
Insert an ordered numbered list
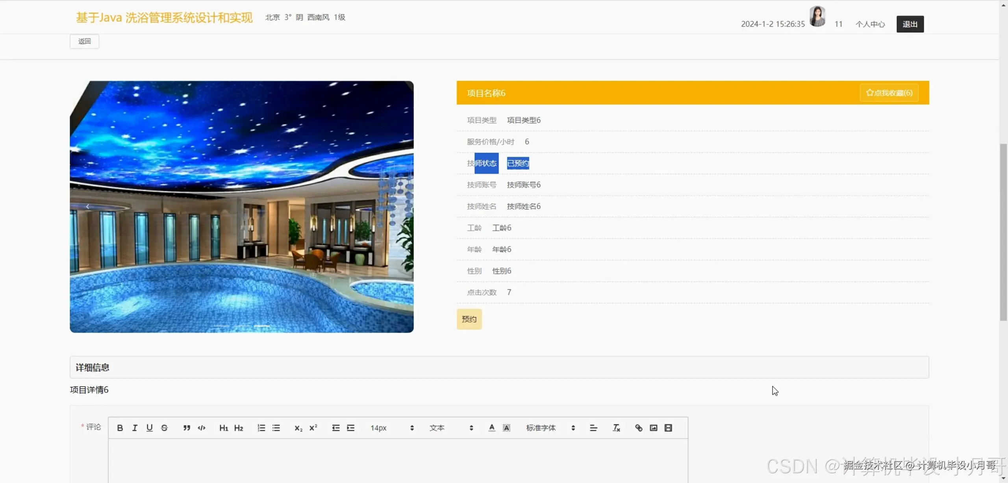coord(261,428)
